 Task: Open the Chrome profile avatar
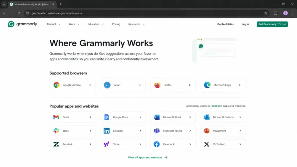(285, 13)
